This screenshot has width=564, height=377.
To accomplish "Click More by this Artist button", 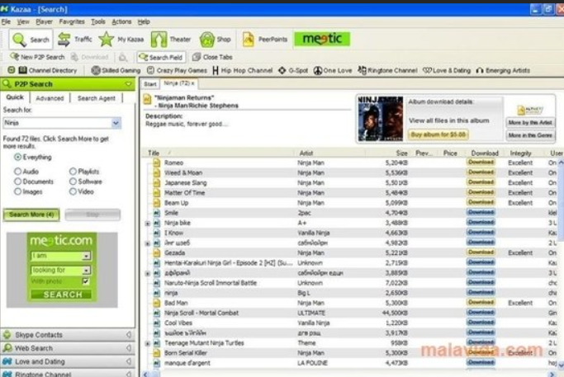I will (x=530, y=123).
